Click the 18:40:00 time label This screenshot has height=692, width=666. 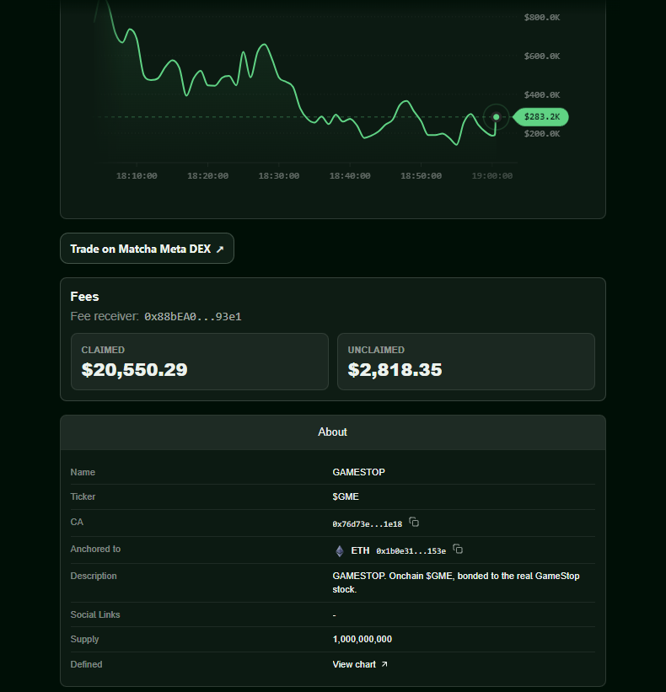pos(350,175)
